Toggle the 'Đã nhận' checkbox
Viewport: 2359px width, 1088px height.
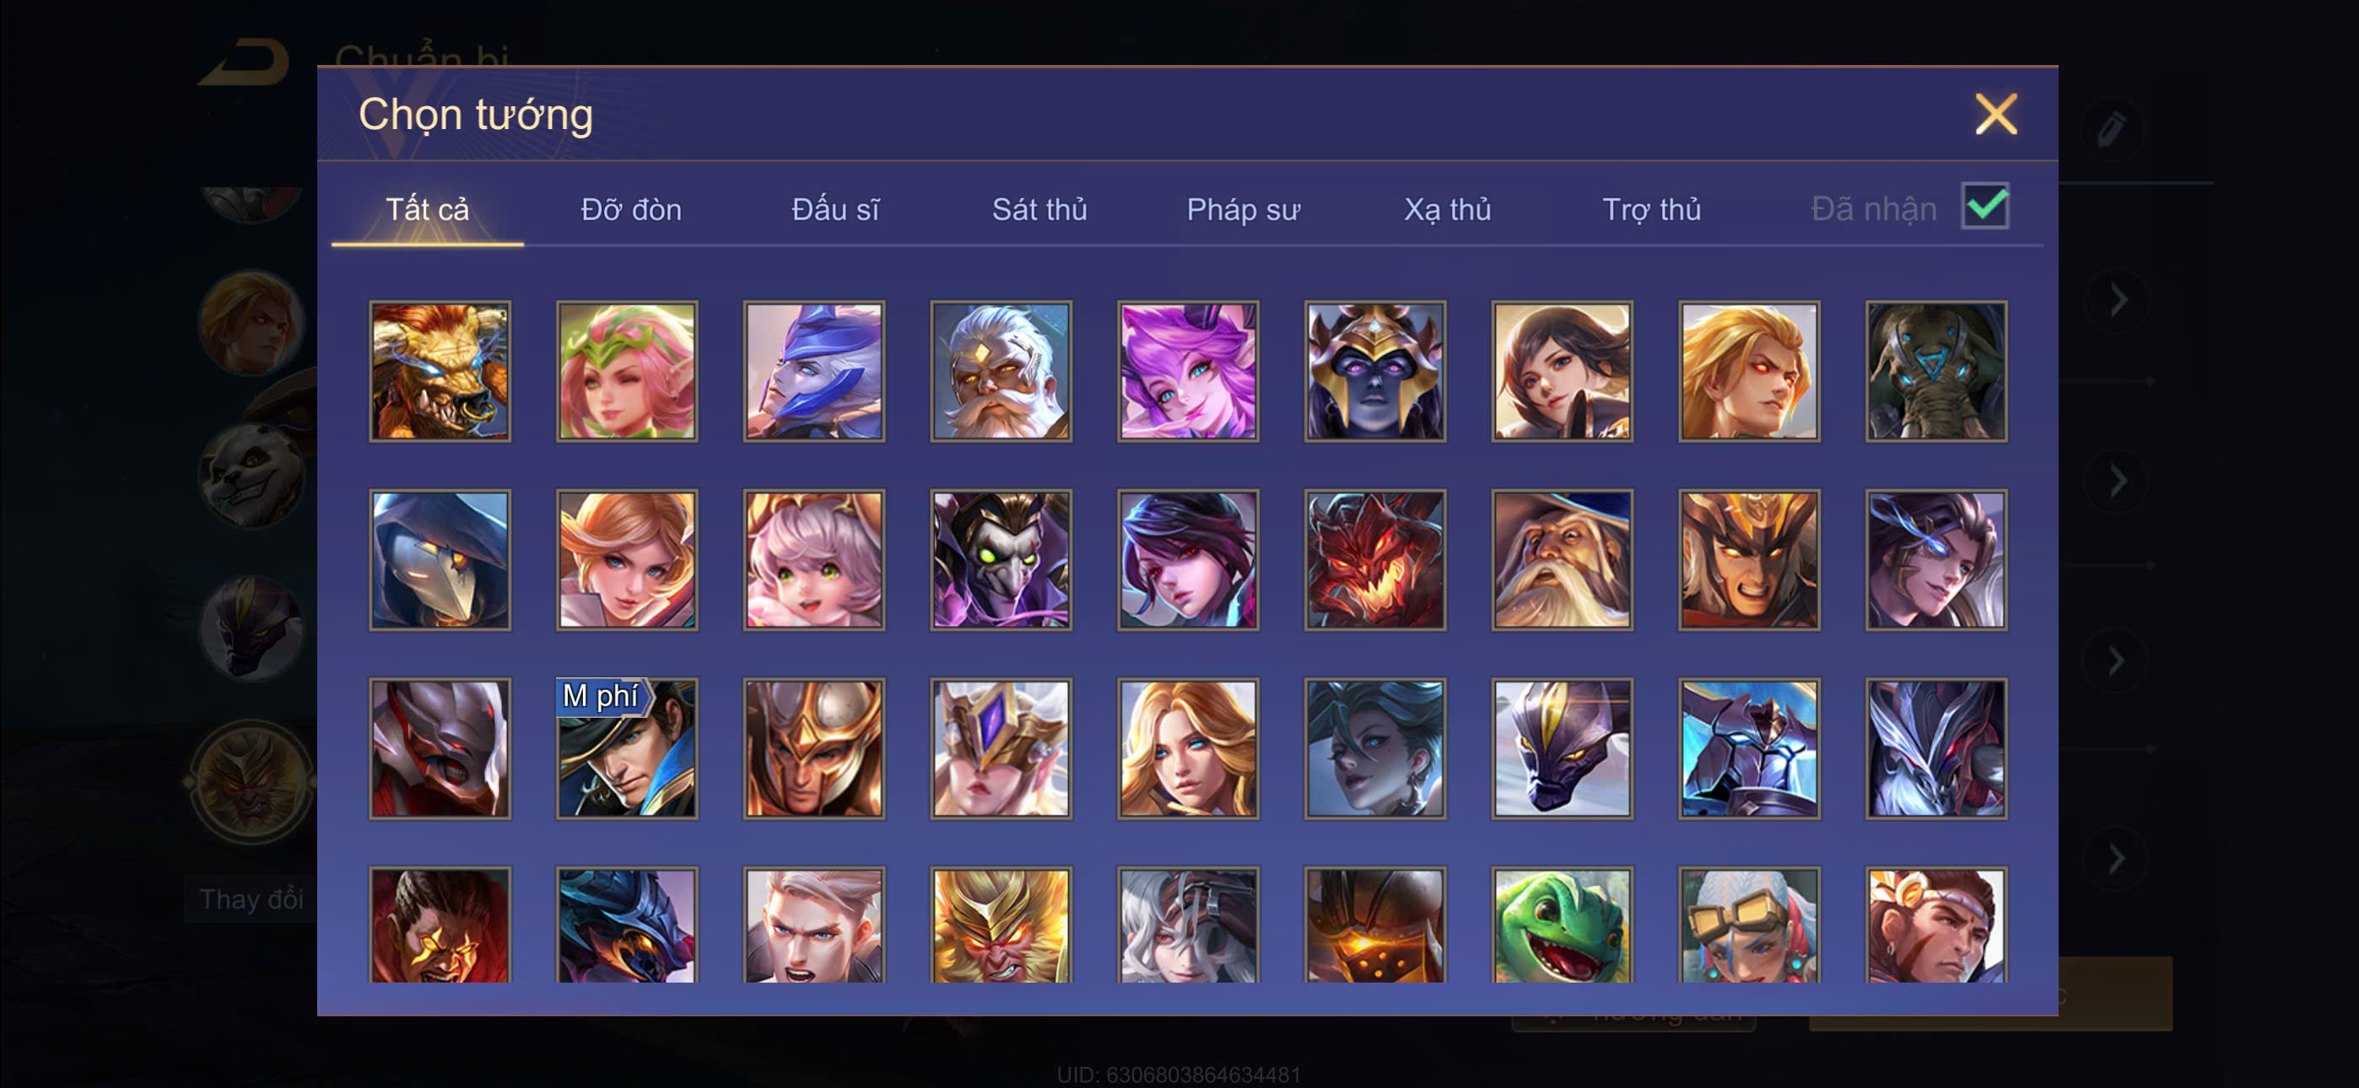coord(1984,205)
